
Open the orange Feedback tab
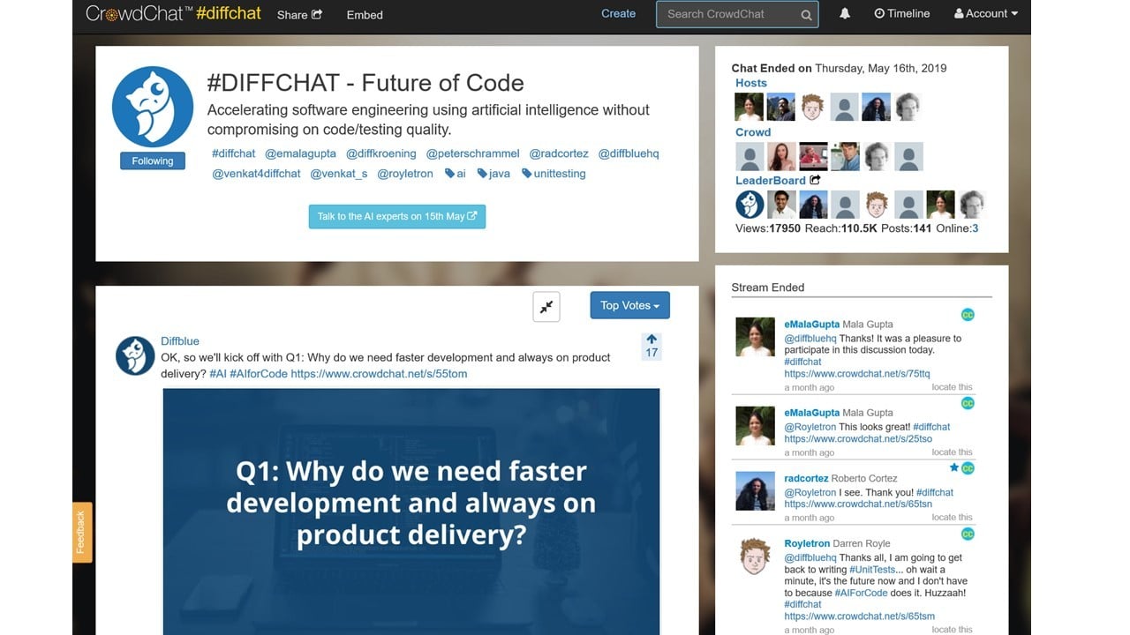pyautogui.click(x=82, y=533)
